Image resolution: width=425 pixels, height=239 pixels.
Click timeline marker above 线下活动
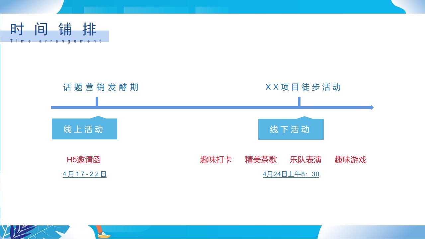click(299, 102)
